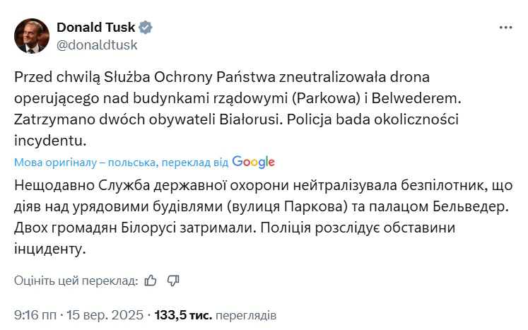Click the word "інциденту" in the translation

click(x=49, y=249)
